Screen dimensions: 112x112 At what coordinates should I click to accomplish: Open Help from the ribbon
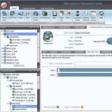(101, 15)
